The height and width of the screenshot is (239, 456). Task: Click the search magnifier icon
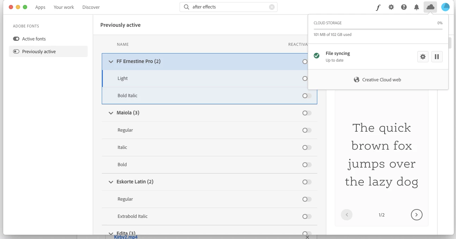pos(187,7)
